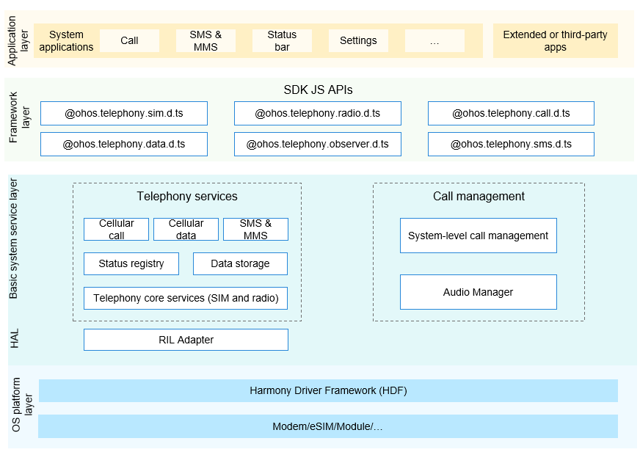Click the Call application box
640x452 pixels.
(129, 41)
